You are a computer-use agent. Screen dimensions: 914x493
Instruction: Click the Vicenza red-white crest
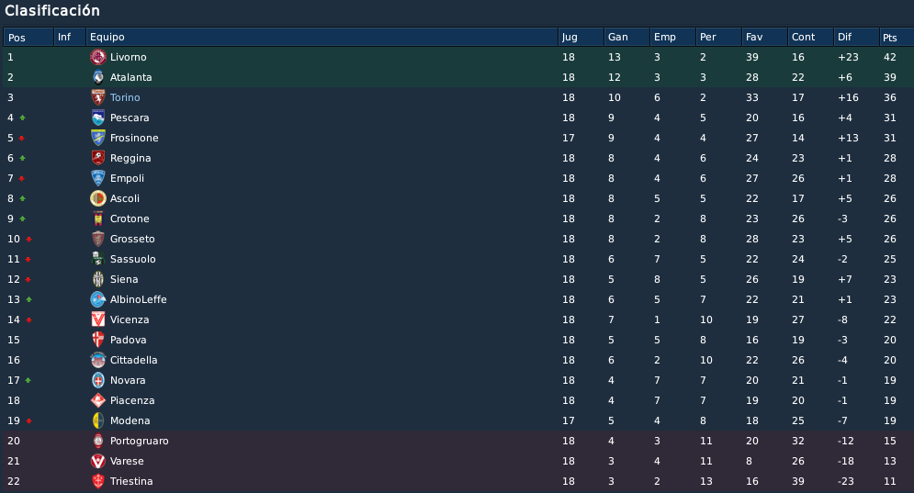(98, 319)
